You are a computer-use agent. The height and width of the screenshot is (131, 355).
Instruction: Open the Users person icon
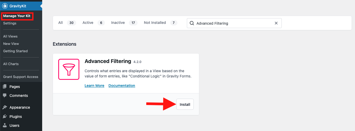click(5, 125)
